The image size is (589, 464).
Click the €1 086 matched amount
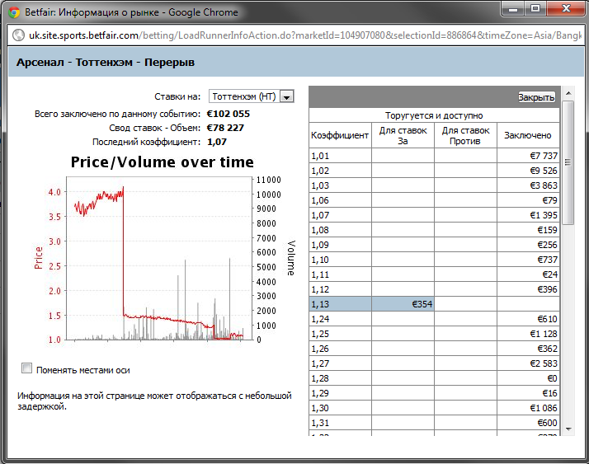(544, 408)
